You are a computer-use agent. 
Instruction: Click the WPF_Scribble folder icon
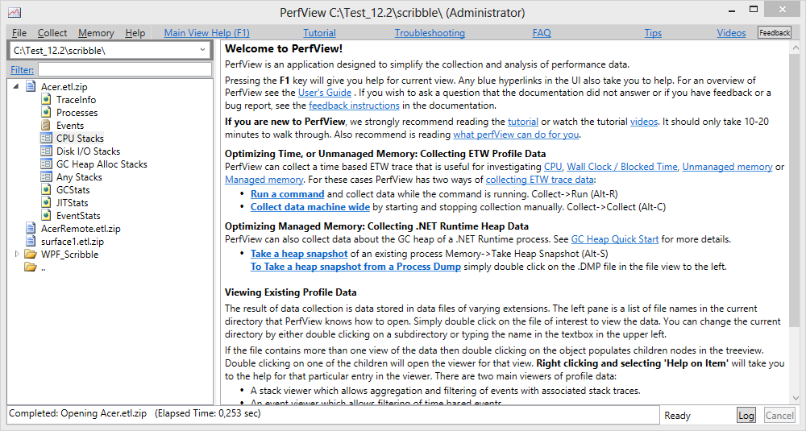click(x=31, y=254)
